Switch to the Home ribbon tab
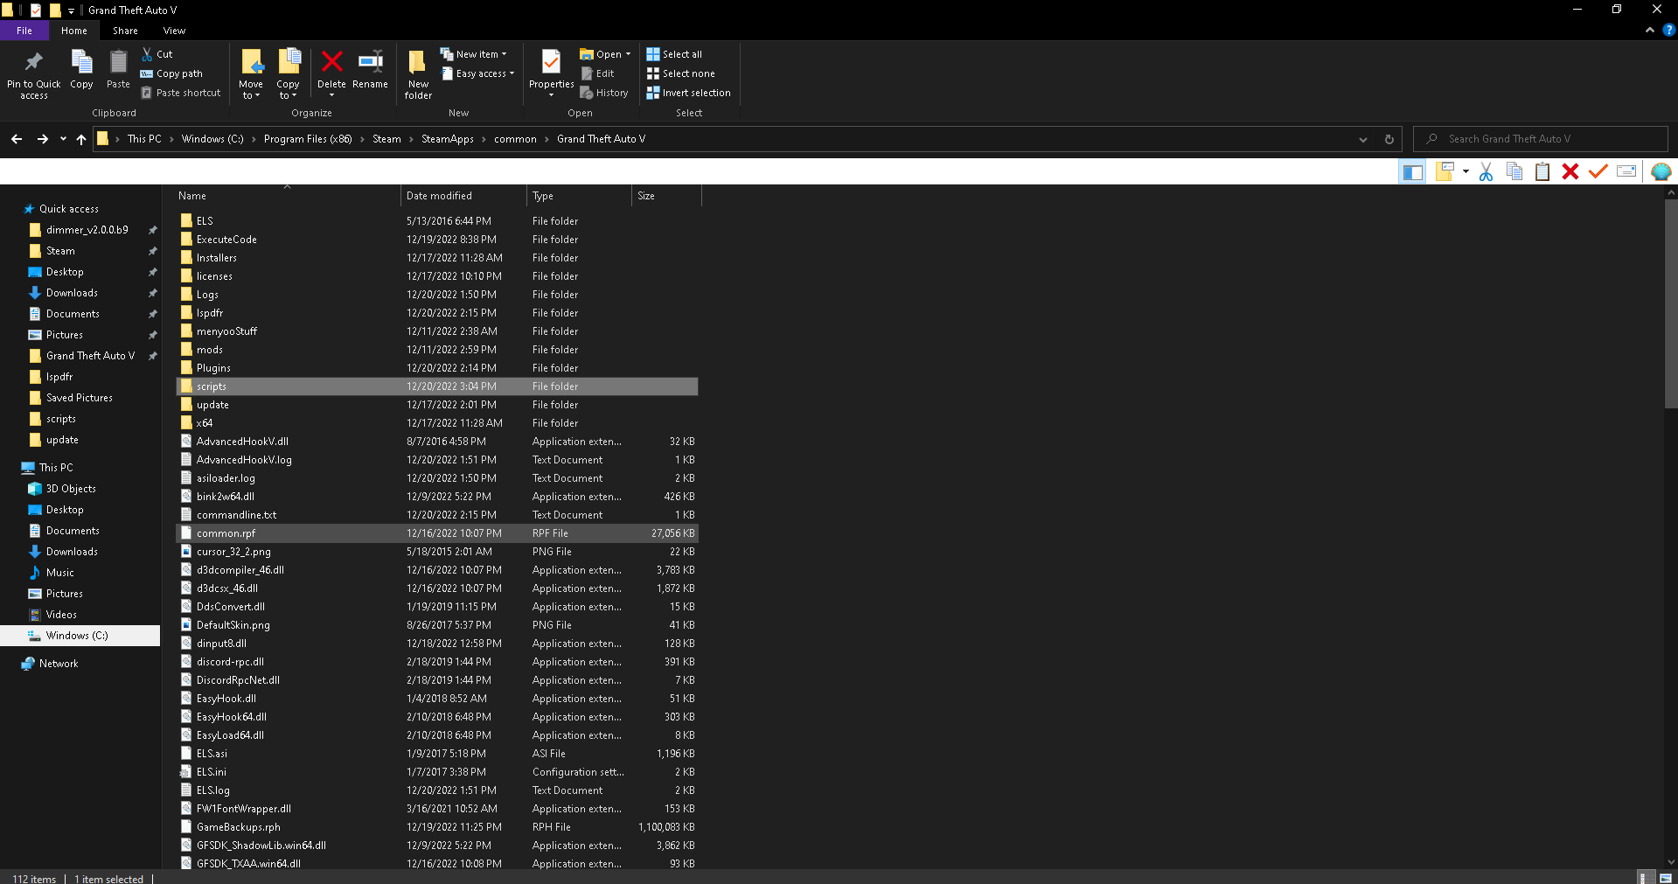 click(x=74, y=31)
